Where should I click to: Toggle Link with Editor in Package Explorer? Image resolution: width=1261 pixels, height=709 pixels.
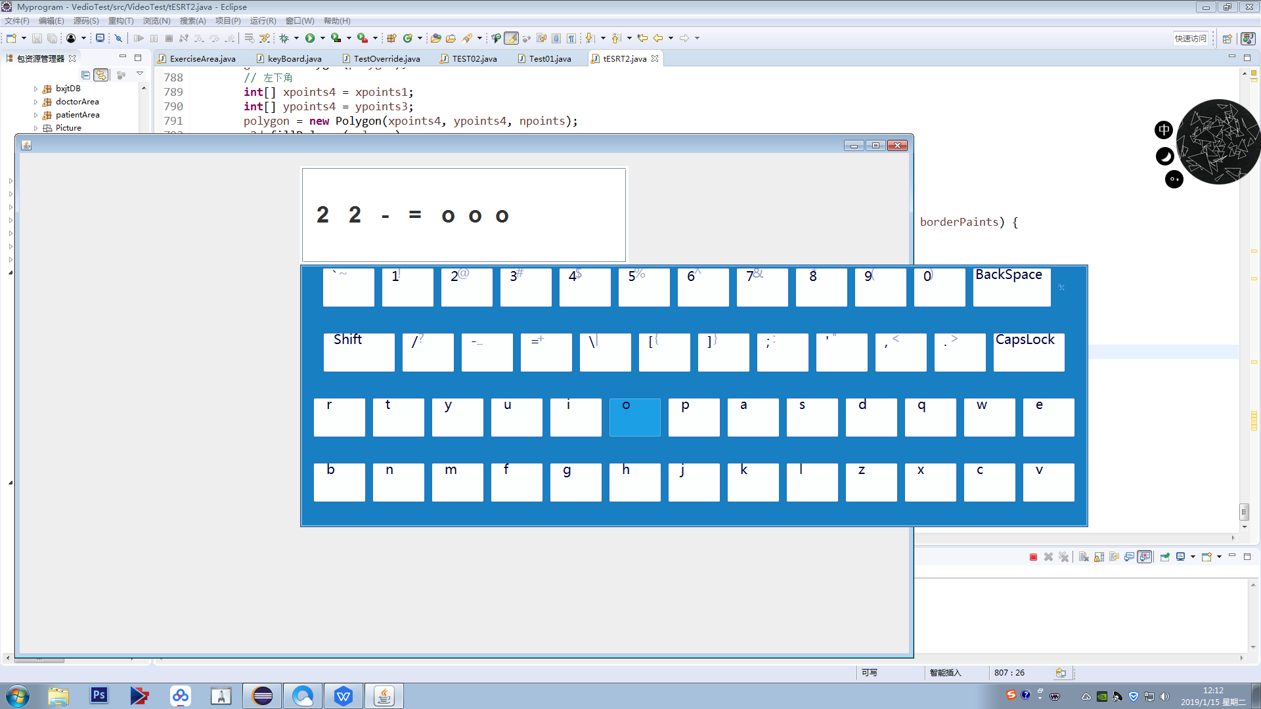coord(101,75)
